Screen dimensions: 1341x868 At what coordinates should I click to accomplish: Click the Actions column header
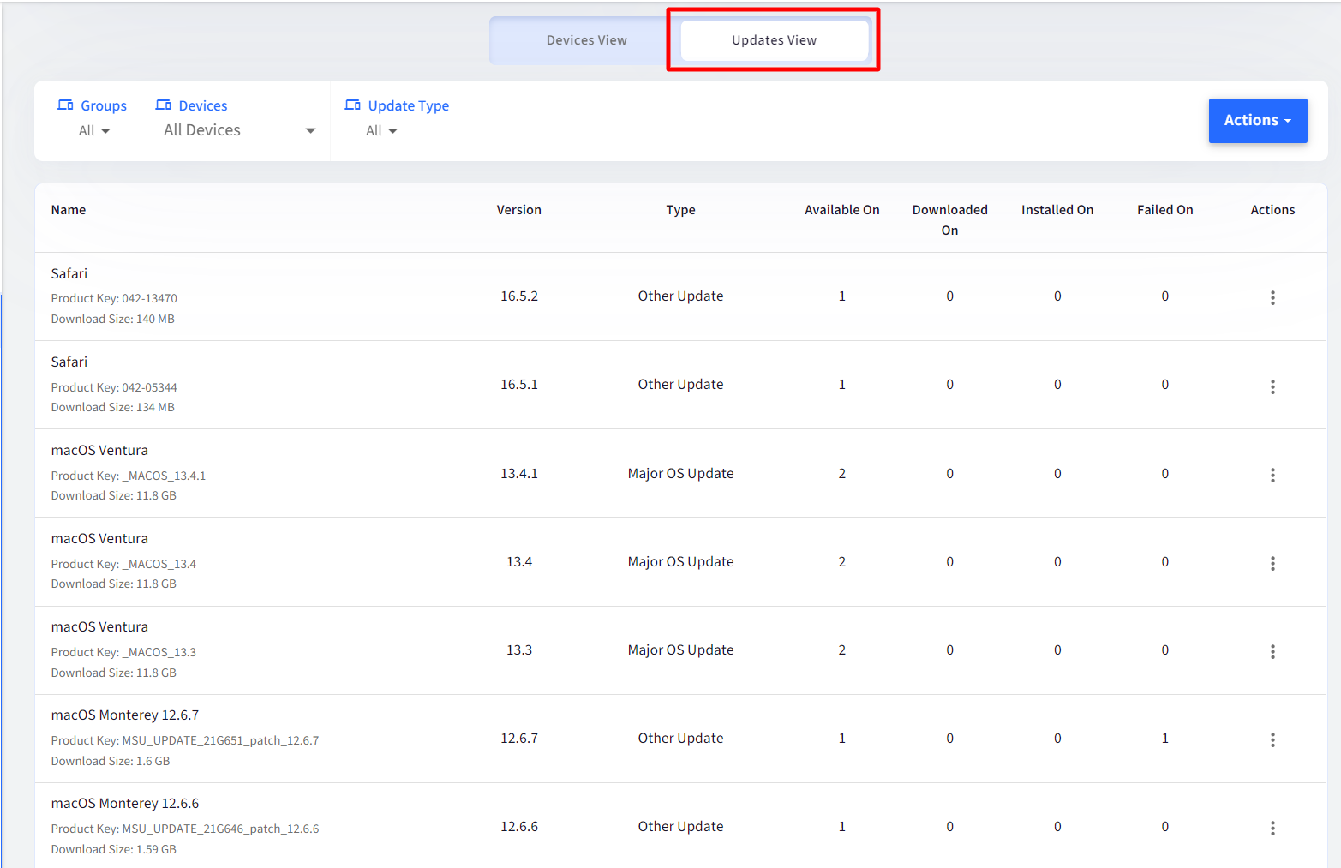pos(1272,210)
